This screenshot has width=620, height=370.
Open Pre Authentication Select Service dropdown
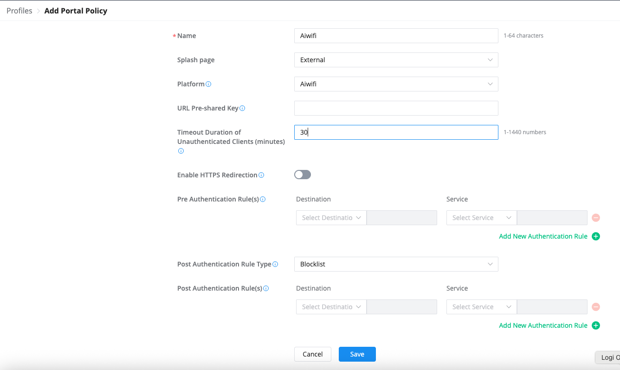click(x=482, y=218)
